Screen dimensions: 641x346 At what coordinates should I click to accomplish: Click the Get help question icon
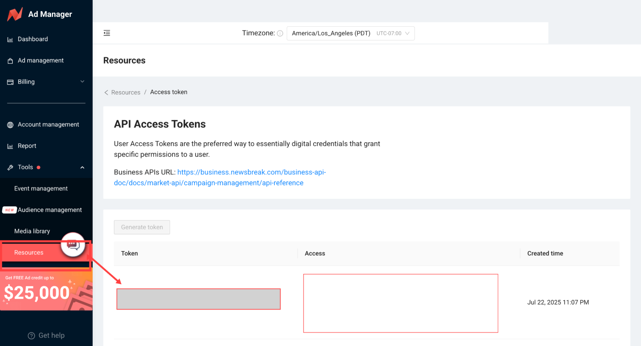(31, 335)
